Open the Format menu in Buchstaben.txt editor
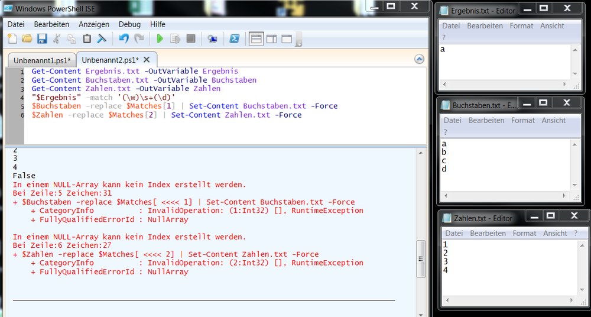 (x=523, y=120)
